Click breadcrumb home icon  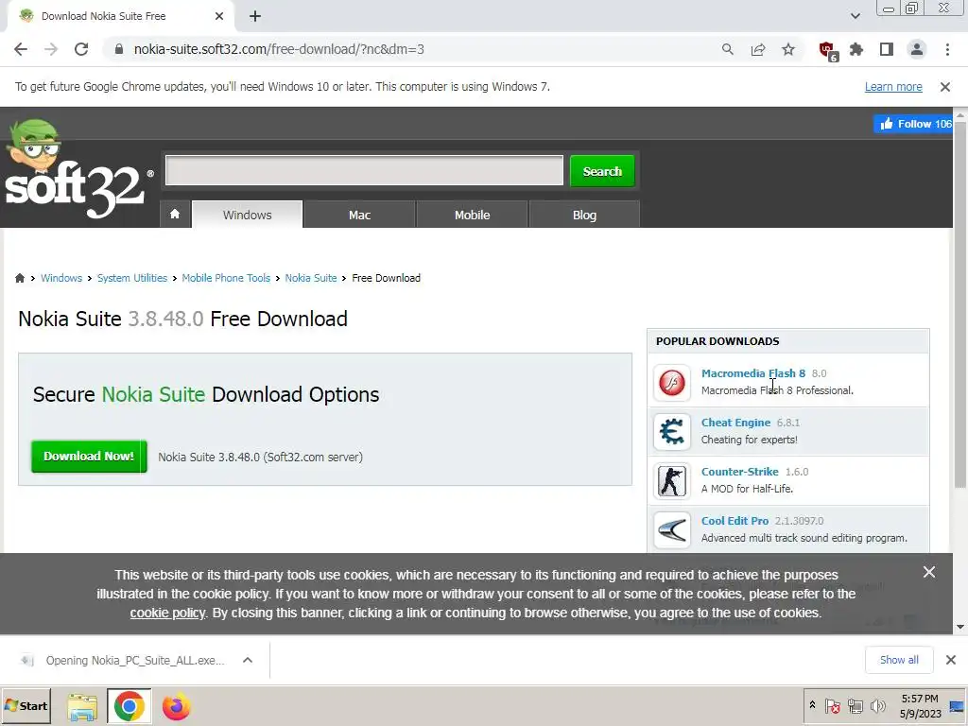20,278
